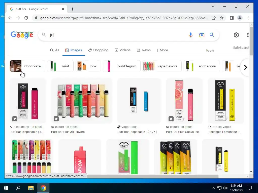Click the Vapor Boss source label
This screenshot has width=258, height=193.
pyautogui.click(x=129, y=127)
